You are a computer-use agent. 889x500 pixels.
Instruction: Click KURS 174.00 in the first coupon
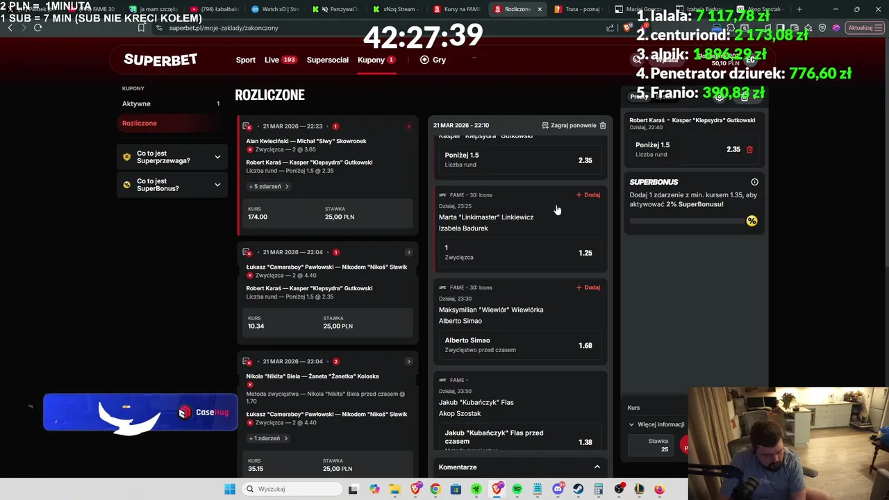258,213
